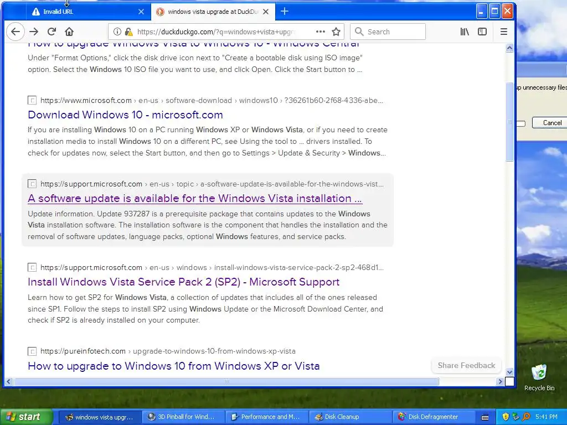567x425 pixels.
Task: Click vertical scrollbar up arrow
Action: pyautogui.click(x=509, y=48)
